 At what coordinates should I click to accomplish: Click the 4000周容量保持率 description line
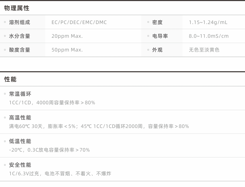pos(52,103)
